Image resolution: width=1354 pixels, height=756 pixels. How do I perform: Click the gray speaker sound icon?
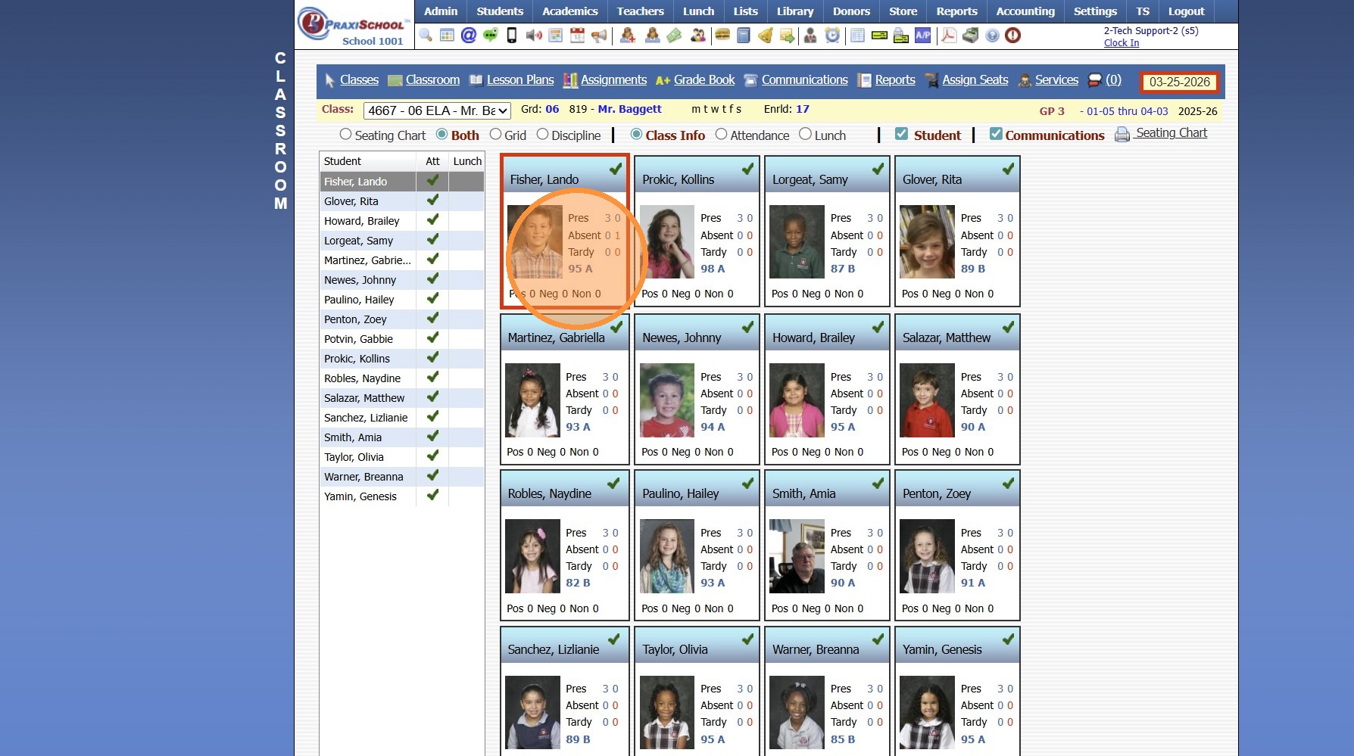pyautogui.click(x=534, y=36)
